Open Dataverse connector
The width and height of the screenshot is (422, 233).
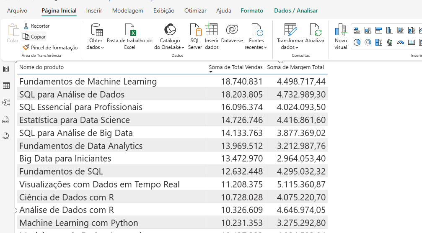pos(232,33)
